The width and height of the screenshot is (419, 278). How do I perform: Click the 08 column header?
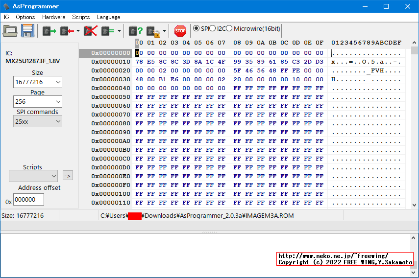coord(237,43)
